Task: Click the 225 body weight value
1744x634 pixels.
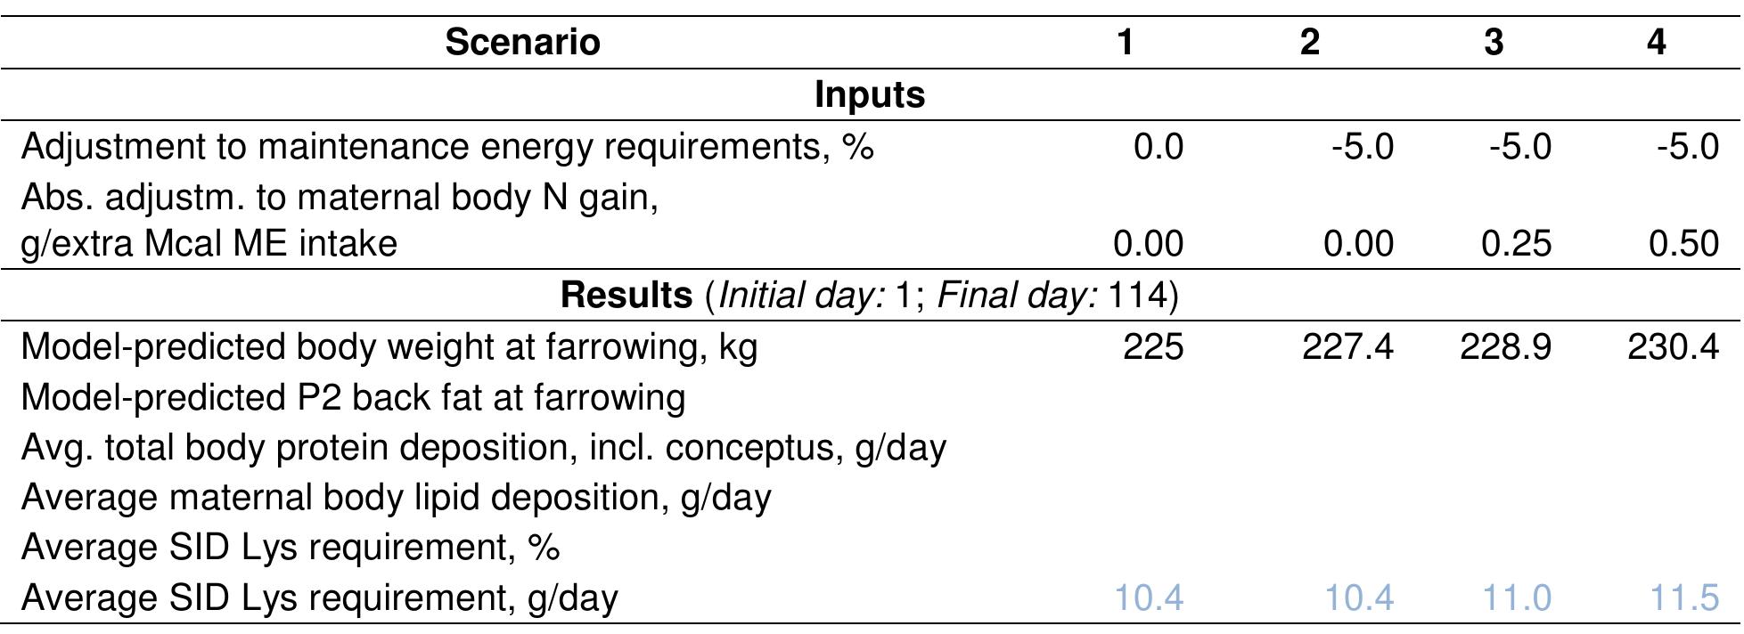Action: coord(1153,345)
